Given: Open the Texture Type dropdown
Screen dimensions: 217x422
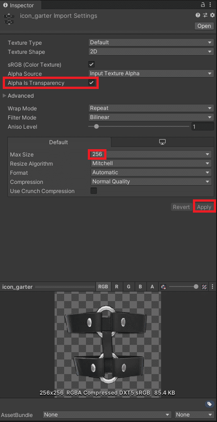Looking at the screenshot, I should coord(151,42).
